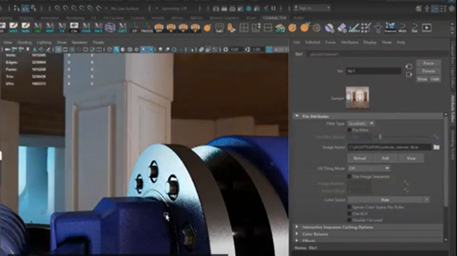Enable the Pre Filter checkbox
The height and width of the screenshot is (256, 457).
(349, 130)
